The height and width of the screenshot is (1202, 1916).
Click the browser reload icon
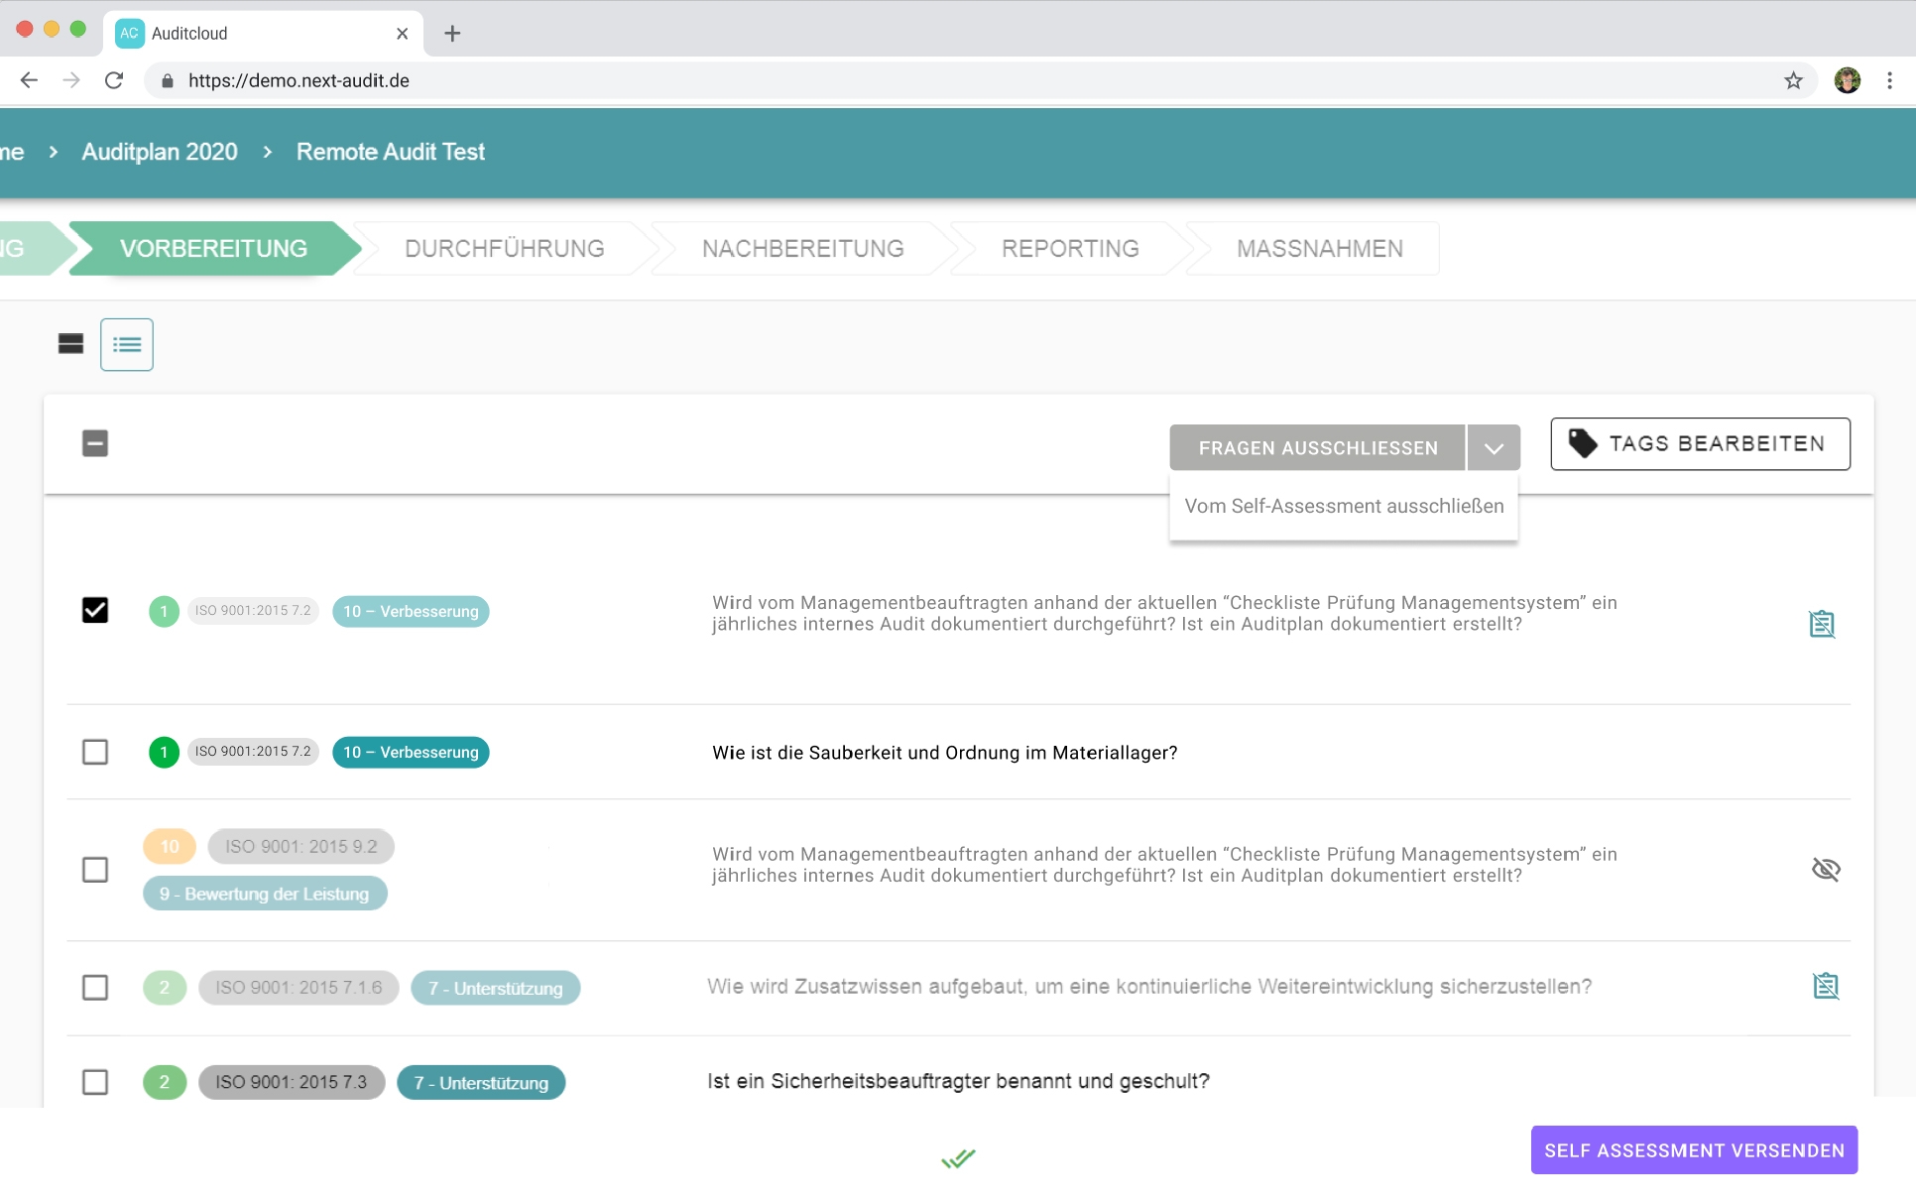[114, 80]
